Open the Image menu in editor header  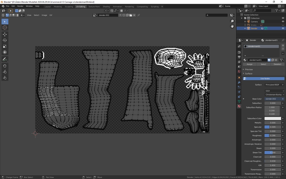44,15
